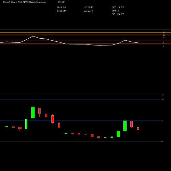The height and width of the screenshot is (171, 171).
Task: Click the first small green candle at chart start
Action: click(6, 126)
